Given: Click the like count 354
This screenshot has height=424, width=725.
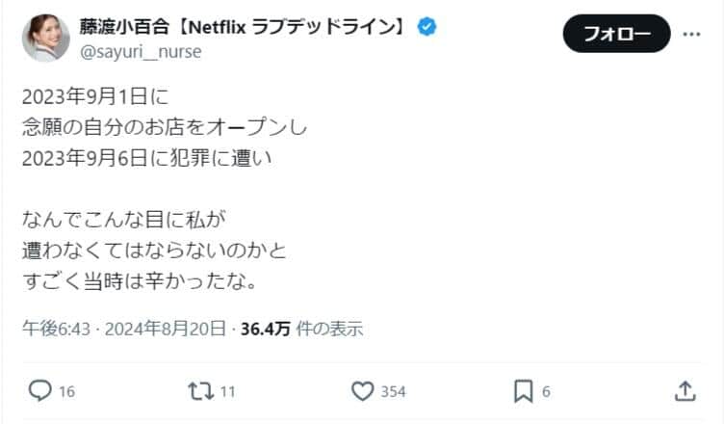Looking at the screenshot, I should tap(392, 392).
